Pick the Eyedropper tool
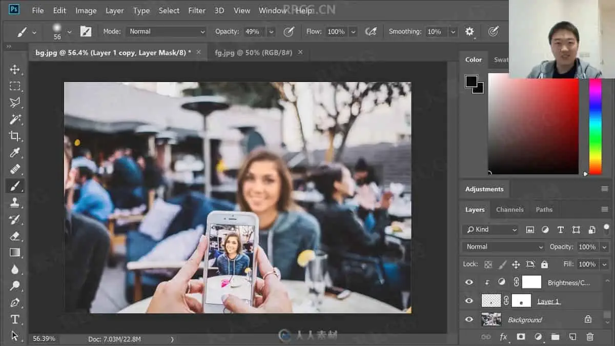The width and height of the screenshot is (615, 346). (x=15, y=153)
